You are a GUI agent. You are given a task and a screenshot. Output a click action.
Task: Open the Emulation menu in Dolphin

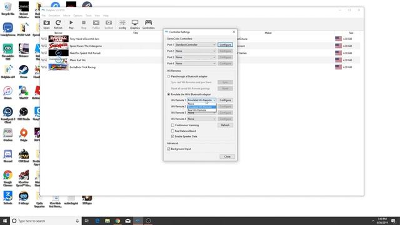pyautogui.click(x=54, y=16)
